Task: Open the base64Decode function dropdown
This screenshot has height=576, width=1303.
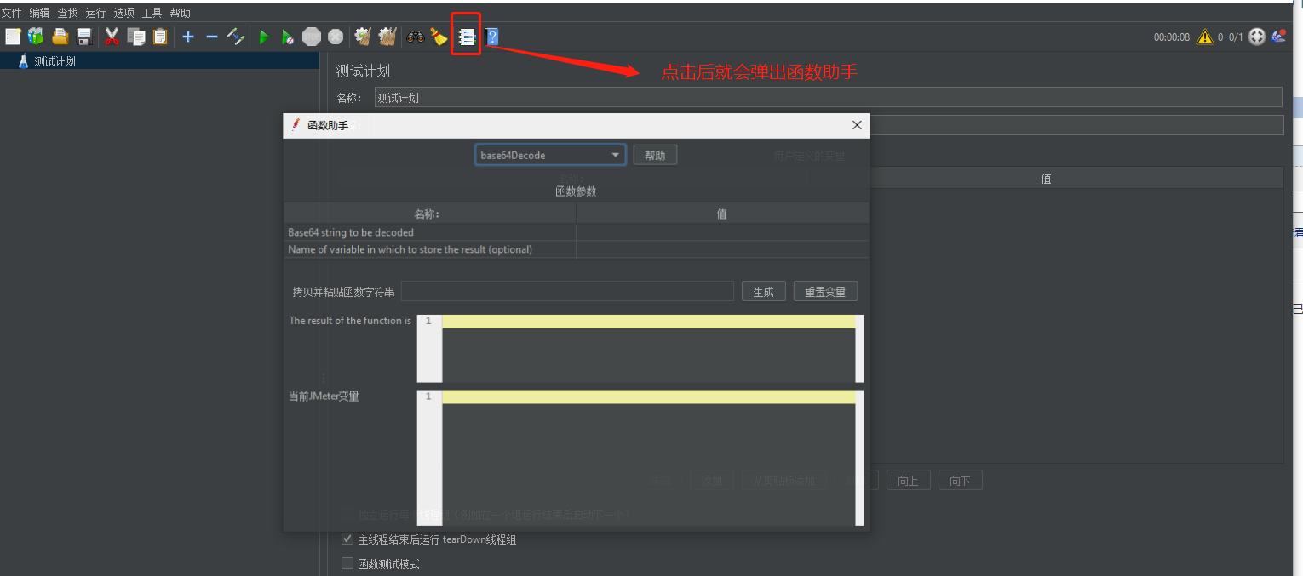Action: coord(550,155)
